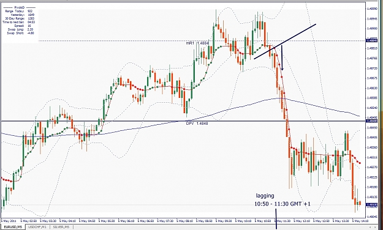Click the Time to next bar row

coord(18,22)
